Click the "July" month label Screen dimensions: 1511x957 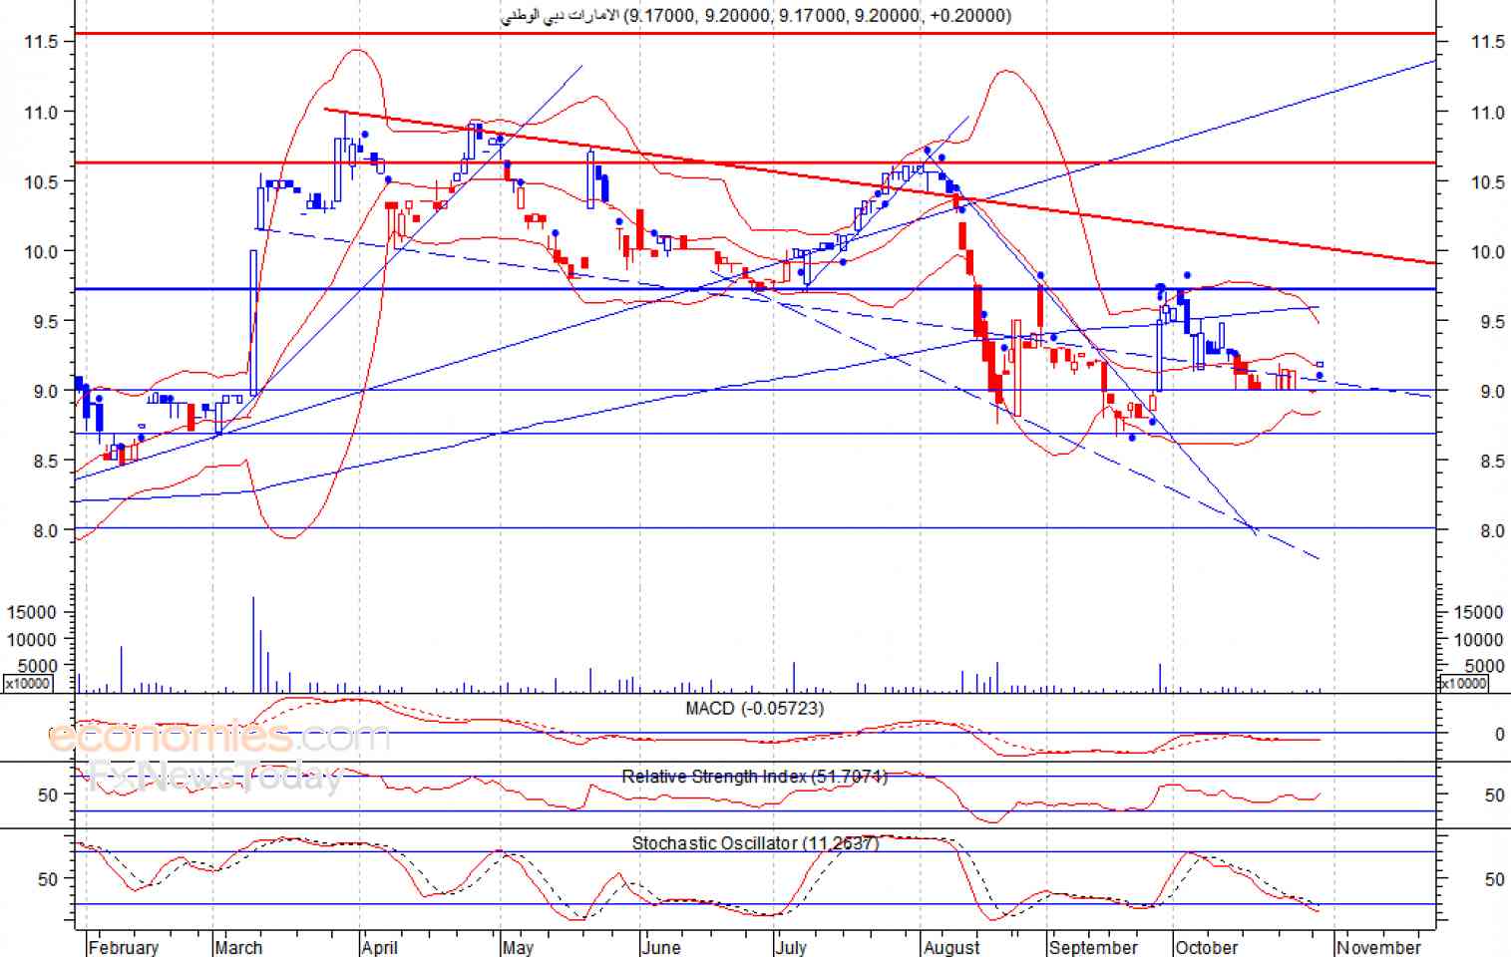point(791,947)
